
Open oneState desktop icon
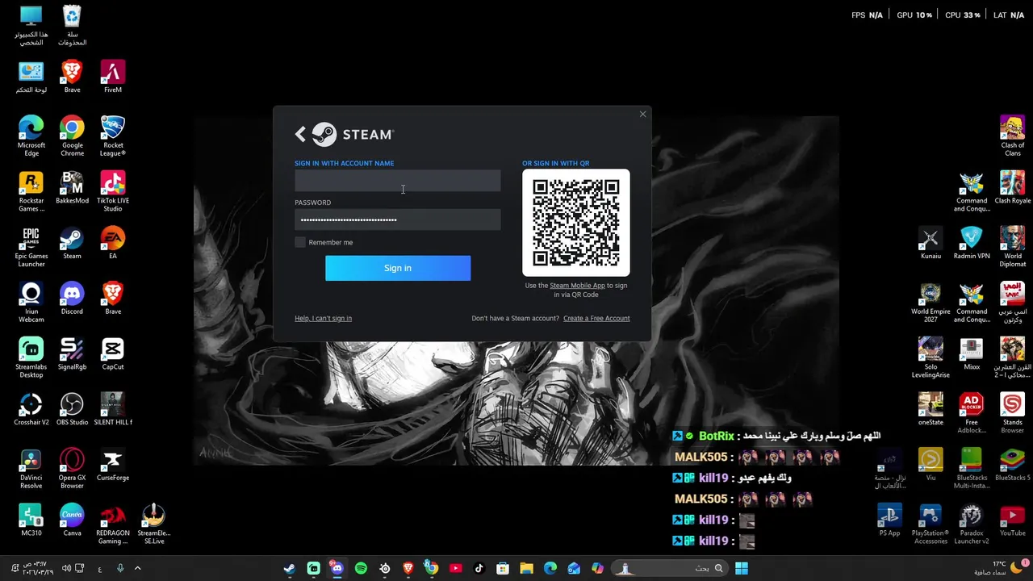(931, 408)
